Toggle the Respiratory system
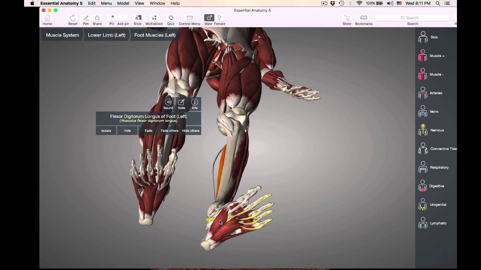The image size is (481, 270). coord(433,168)
